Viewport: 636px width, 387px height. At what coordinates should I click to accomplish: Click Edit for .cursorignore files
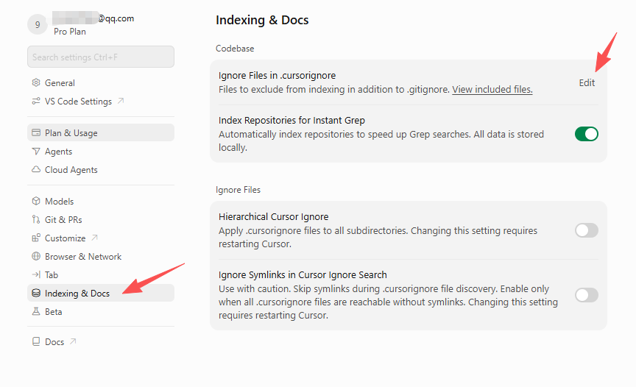coord(587,82)
